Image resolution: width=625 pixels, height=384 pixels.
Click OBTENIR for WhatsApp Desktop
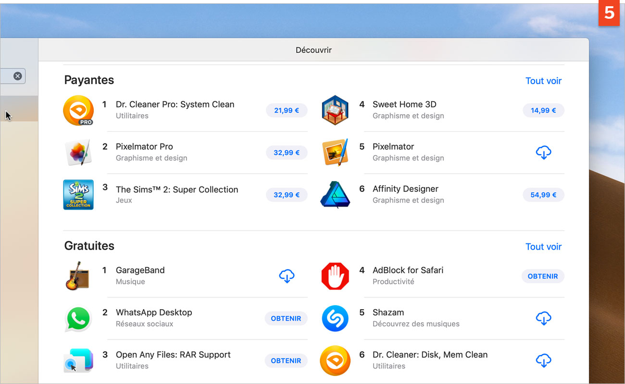pos(286,318)
